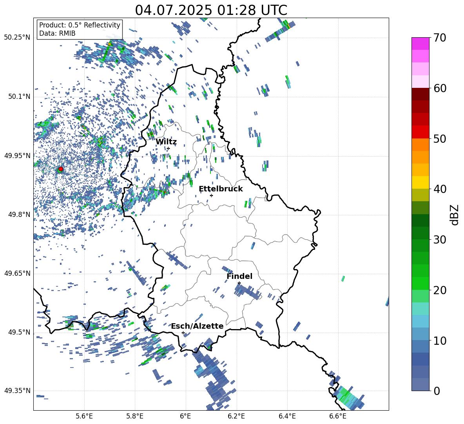Click the 5.6°E longitude label
The image size is (464, 424).
84,416
